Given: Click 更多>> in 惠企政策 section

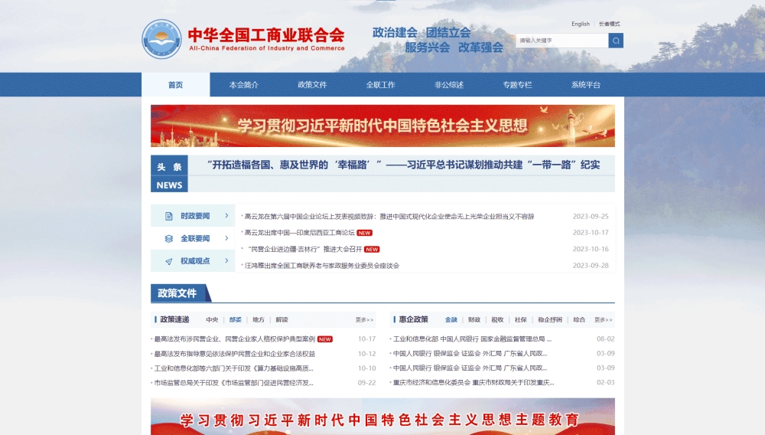Looking at the screenshot, I should pos(603,320).
